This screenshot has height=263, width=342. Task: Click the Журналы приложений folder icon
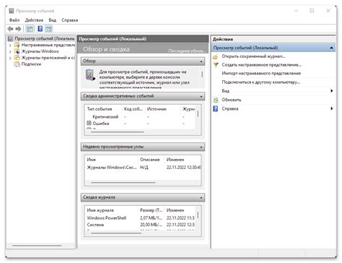[x=17, y=58]
